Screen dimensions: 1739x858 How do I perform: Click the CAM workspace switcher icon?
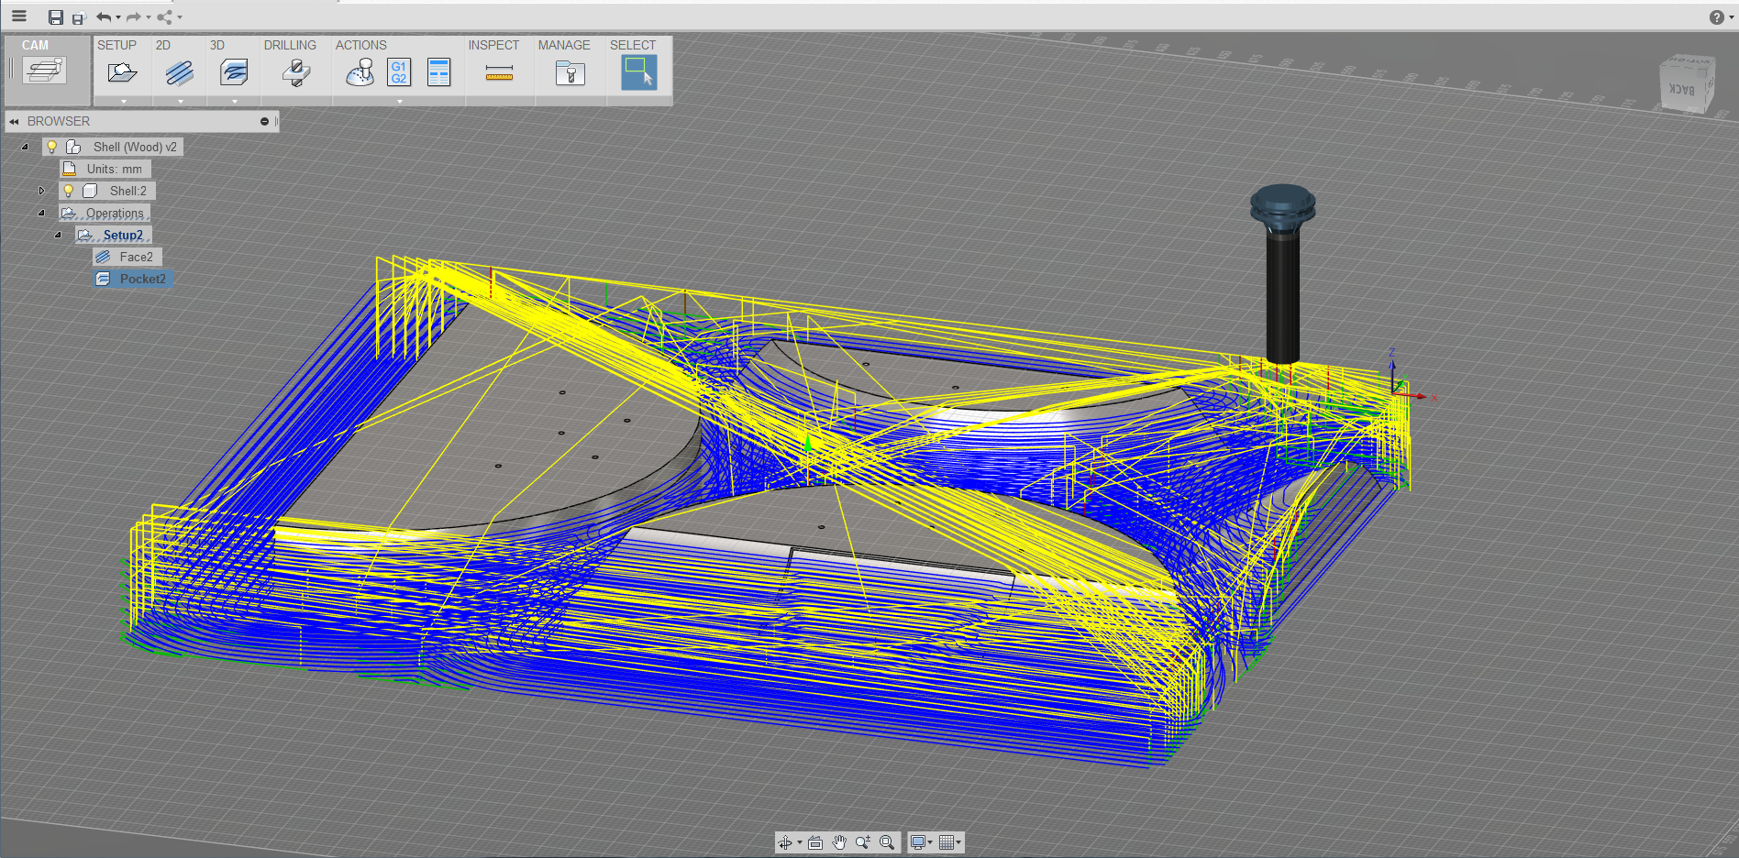44,71
